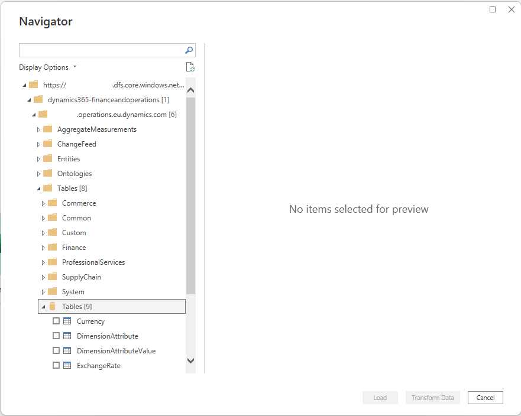Screen dimensions: 521x416
Task: Check the DimensionAttributeValue checkbox
Action: (x=56, y=350)
